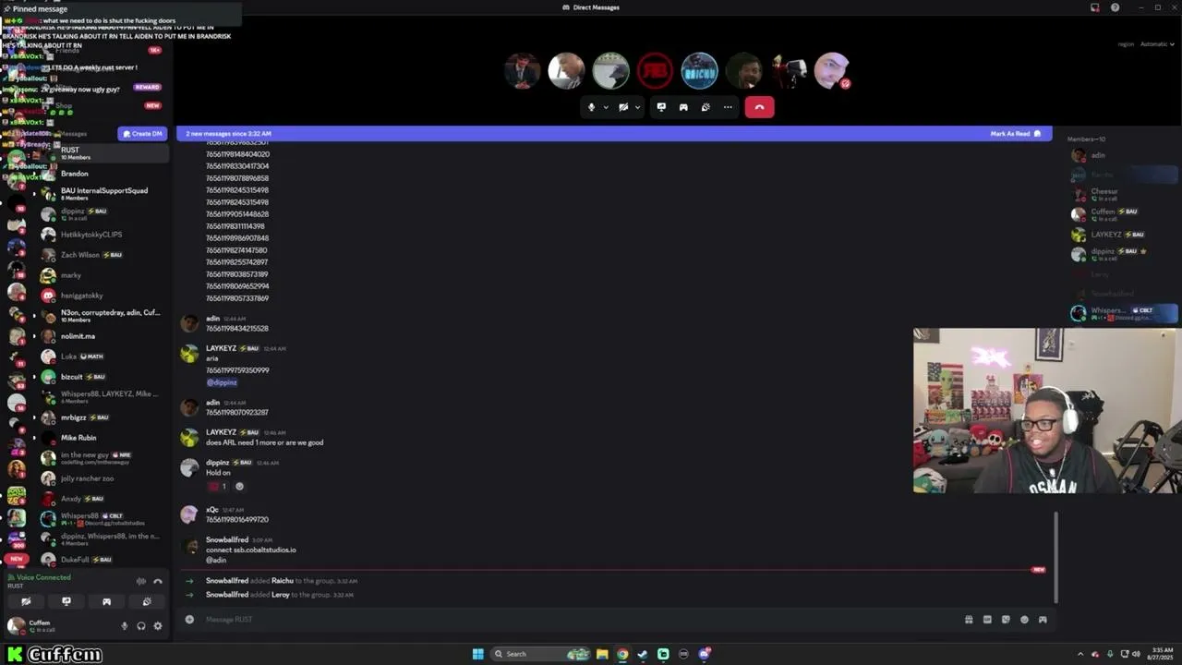Open User Settings gear icon
The image size is (1182, 665).
158,626
